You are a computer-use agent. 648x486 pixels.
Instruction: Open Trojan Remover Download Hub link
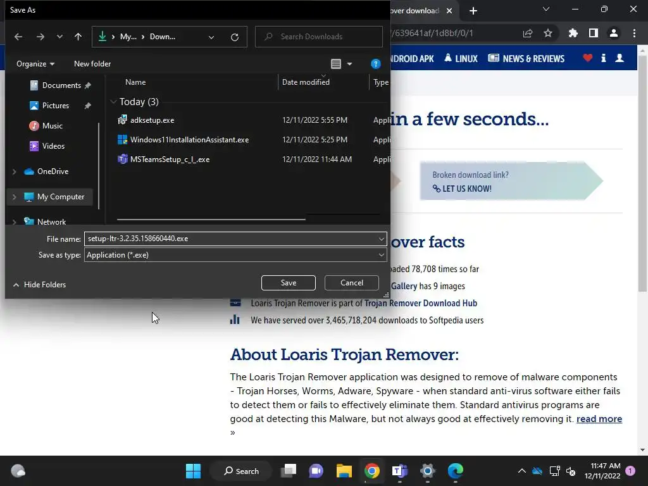(x=421, y=303)
